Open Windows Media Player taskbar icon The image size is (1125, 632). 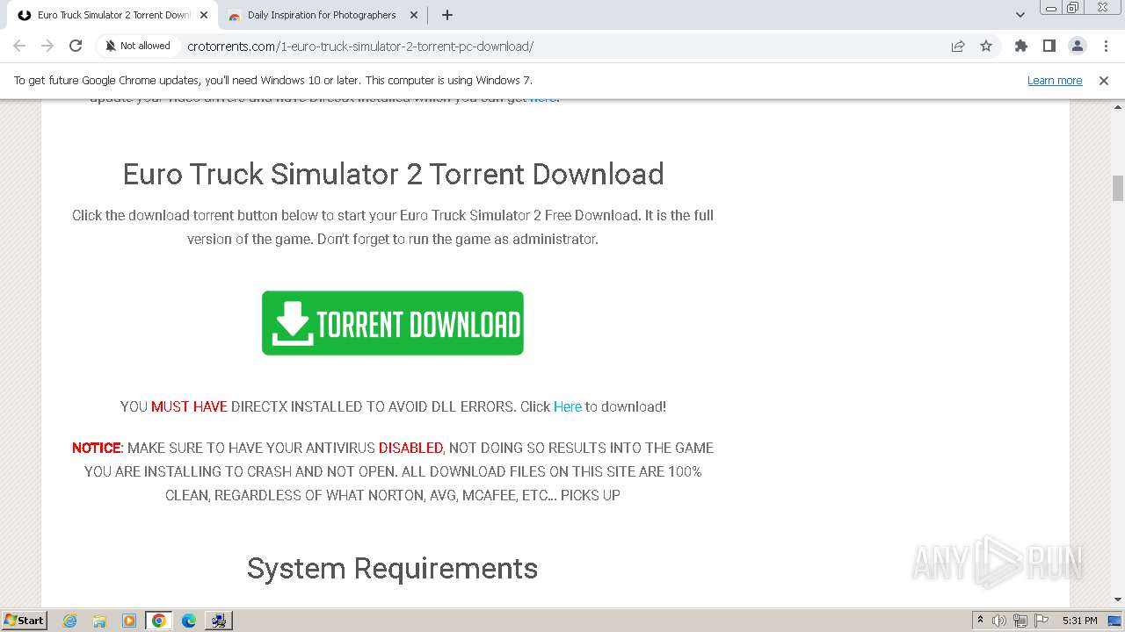click(129, 621)
